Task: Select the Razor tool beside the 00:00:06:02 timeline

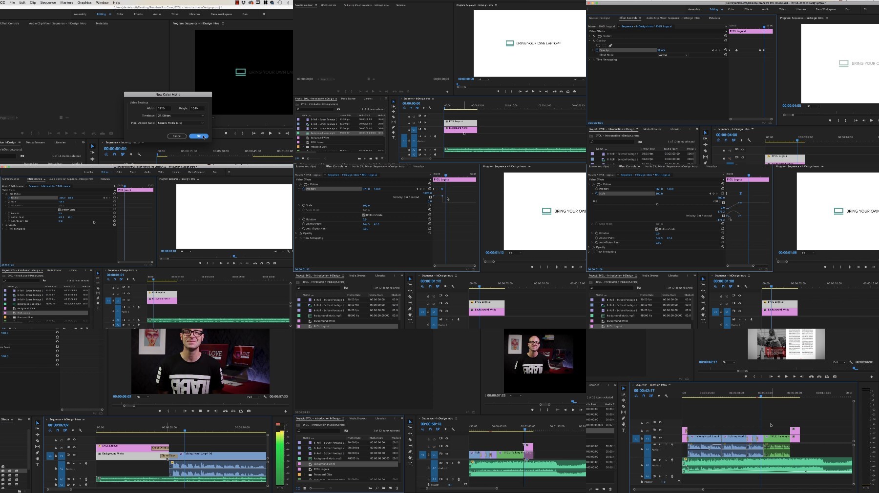Action: click(x=37, y=441)
